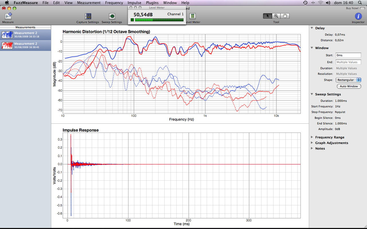Click the Level Meter toolbar icon

click(x=193, y=16)
